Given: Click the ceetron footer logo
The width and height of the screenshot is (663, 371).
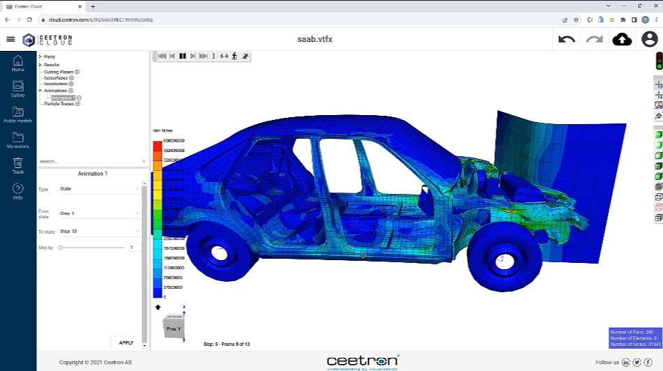Looking at the screenshot, I should click(x=363, y=362).
